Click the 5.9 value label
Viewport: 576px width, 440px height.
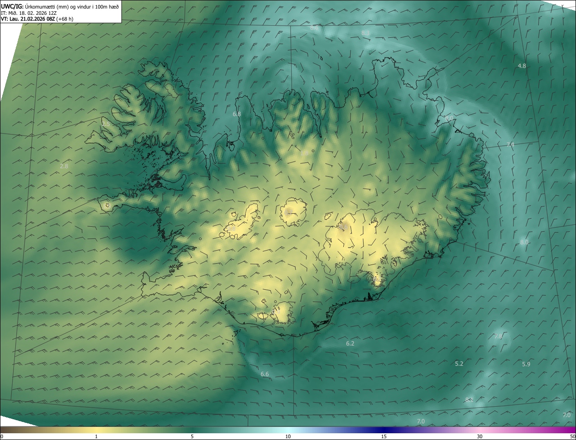click(526, 364)
